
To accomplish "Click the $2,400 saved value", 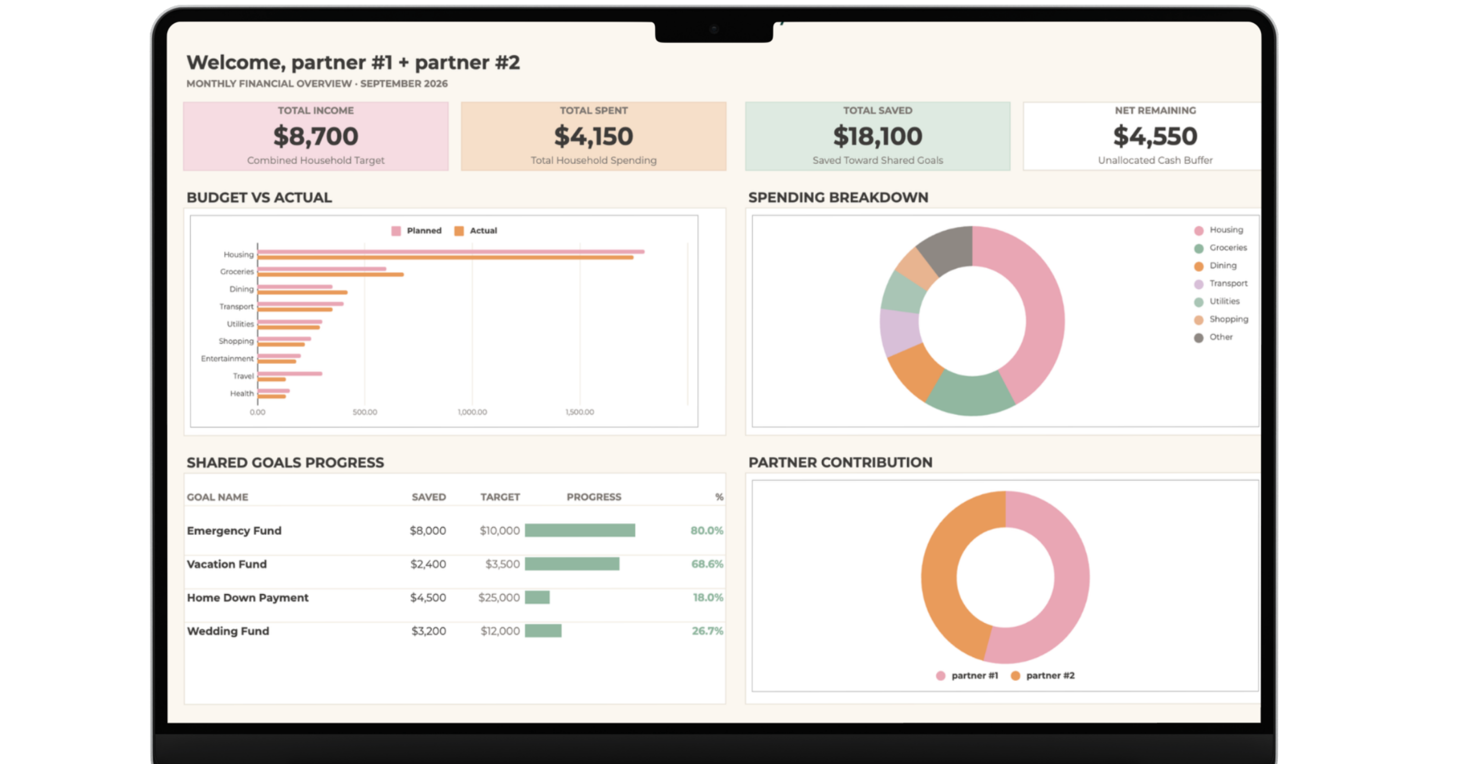I will [x=428, y=564].
